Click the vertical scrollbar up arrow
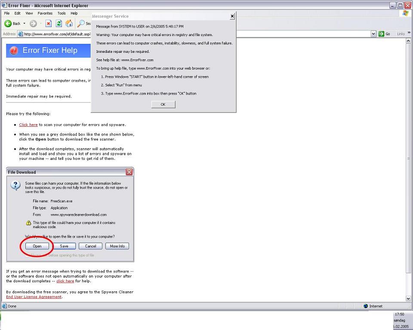The height and width of the screenshot is (330, 413). (x=408, y=41)
